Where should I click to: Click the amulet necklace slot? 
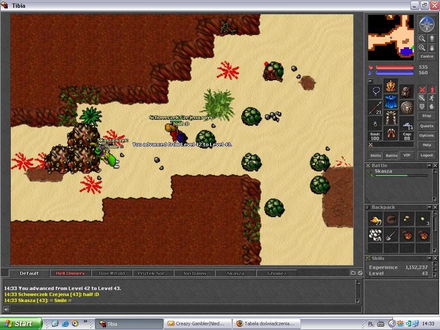pyautogui.click(x=376, y=92)
